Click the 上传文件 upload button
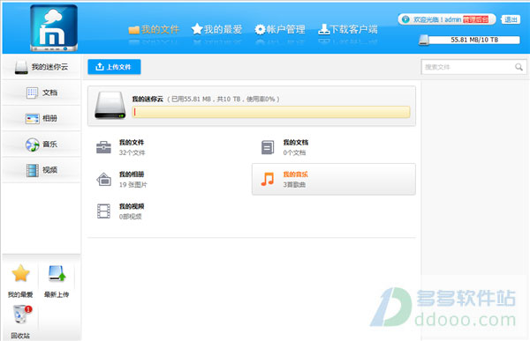The image size is (530, 341). point(114,67)
